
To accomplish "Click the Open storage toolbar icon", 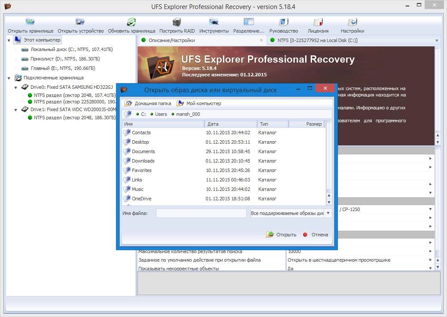I will click(x=30, y=21).
